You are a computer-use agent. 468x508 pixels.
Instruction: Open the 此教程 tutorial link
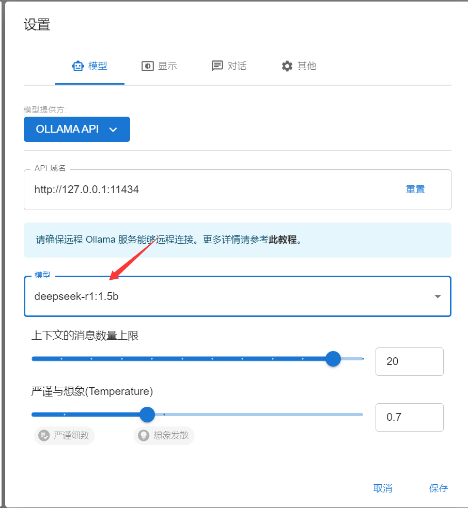pyautogui.click(x=282, y=240)
